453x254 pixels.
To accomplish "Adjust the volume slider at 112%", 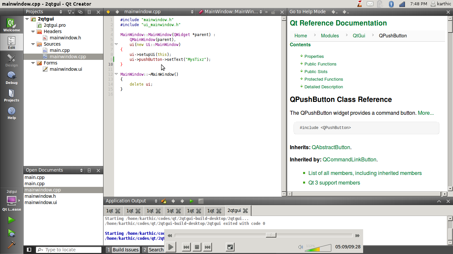I will 318,247.
